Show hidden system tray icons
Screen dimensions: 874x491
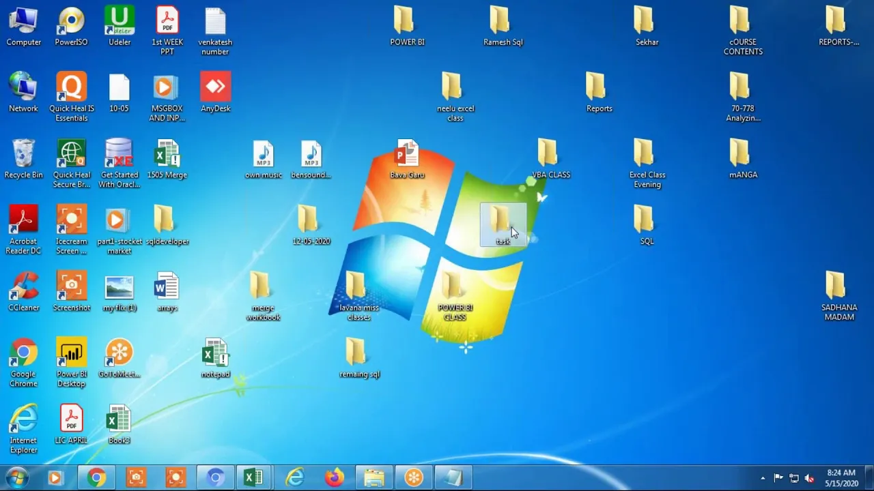[x=763, y=478]
